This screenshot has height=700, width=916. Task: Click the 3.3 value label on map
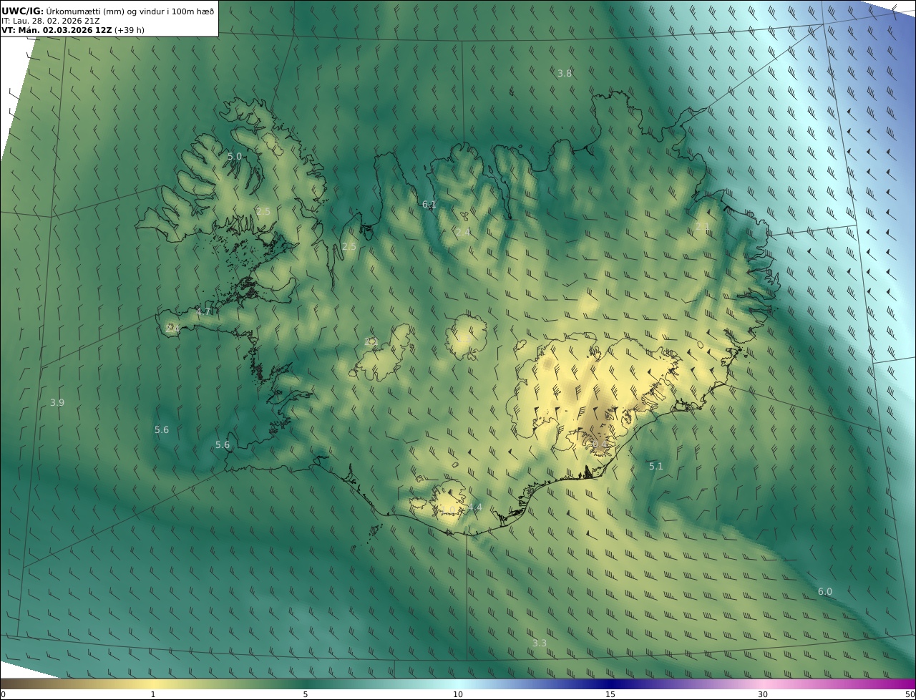(540, 643)
